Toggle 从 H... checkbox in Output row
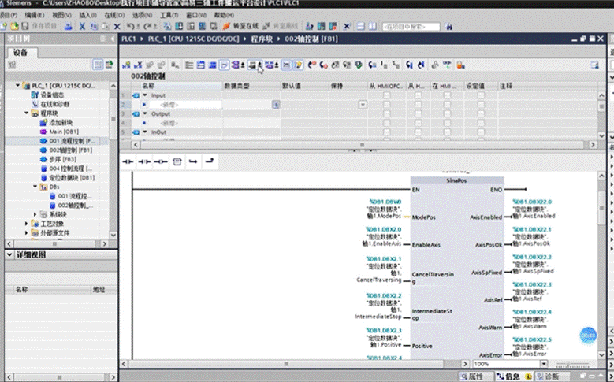The image size is (614, 382). coord(419,114)
